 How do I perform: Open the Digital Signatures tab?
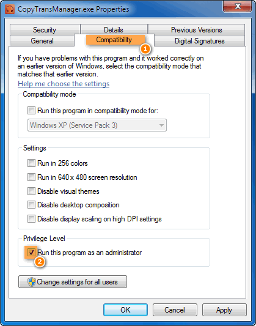click(x=199, y=41)
